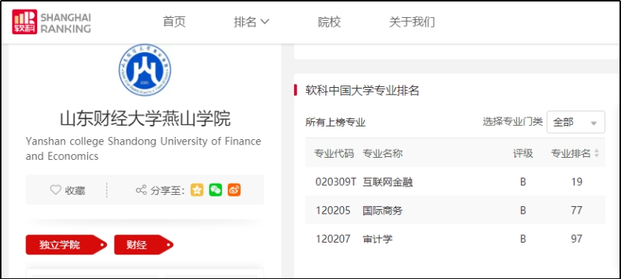The image size is (621, 279).
Task: Click the share nodes icon
Action: click(x=141, y=190)
